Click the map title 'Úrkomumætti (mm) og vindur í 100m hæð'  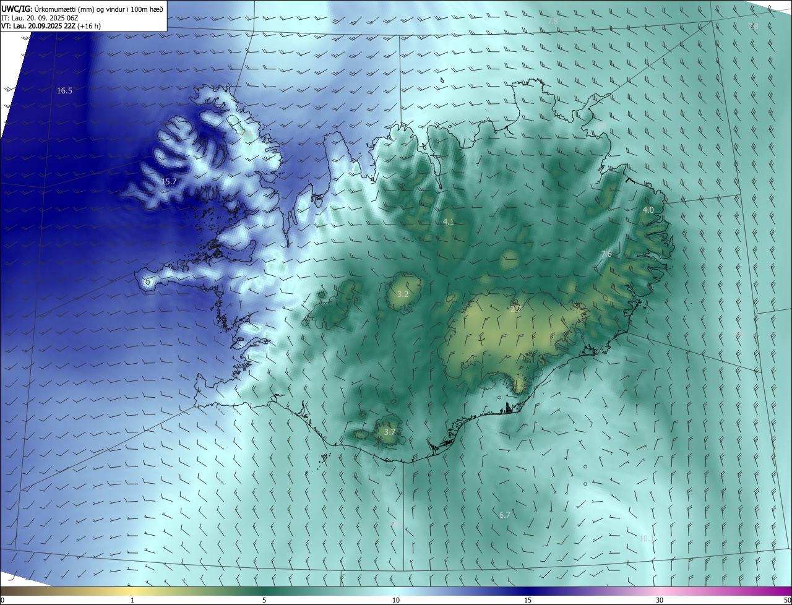99,9
